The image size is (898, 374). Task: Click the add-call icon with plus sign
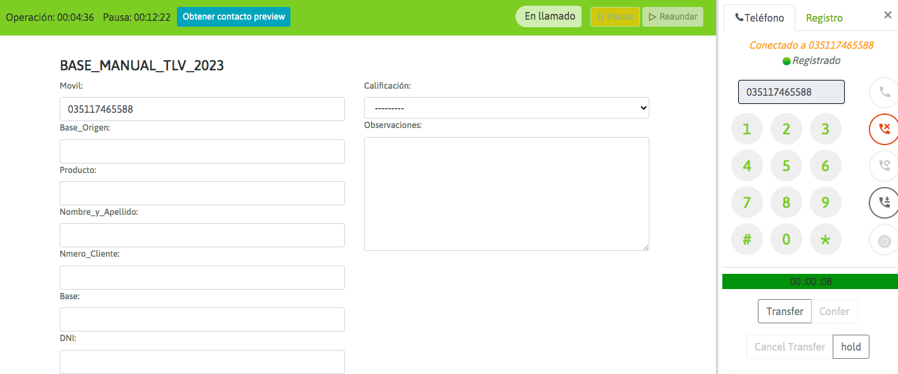[x=884, y=202]
